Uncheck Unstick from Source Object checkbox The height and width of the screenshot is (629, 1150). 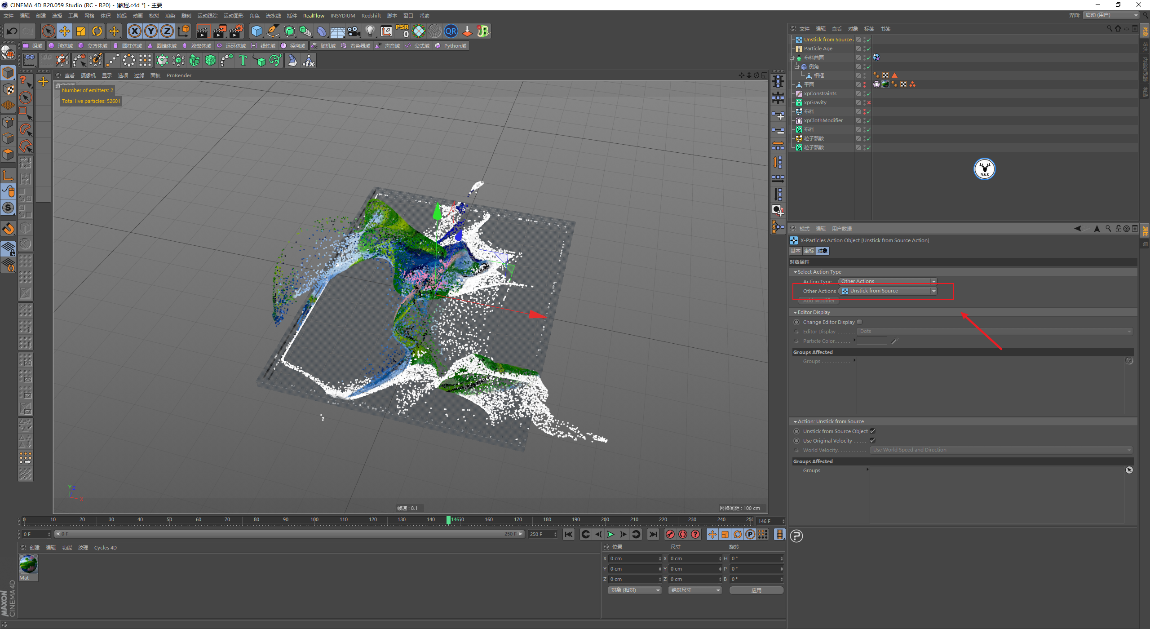pyautogui.click(x=872, y=431)
